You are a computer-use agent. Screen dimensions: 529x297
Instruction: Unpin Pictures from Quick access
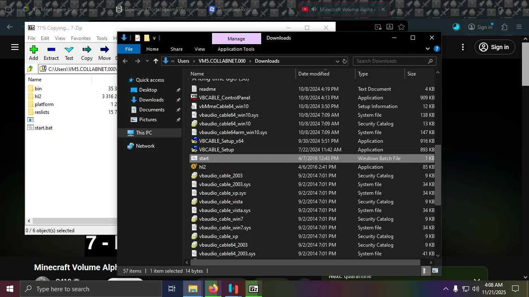178,120
